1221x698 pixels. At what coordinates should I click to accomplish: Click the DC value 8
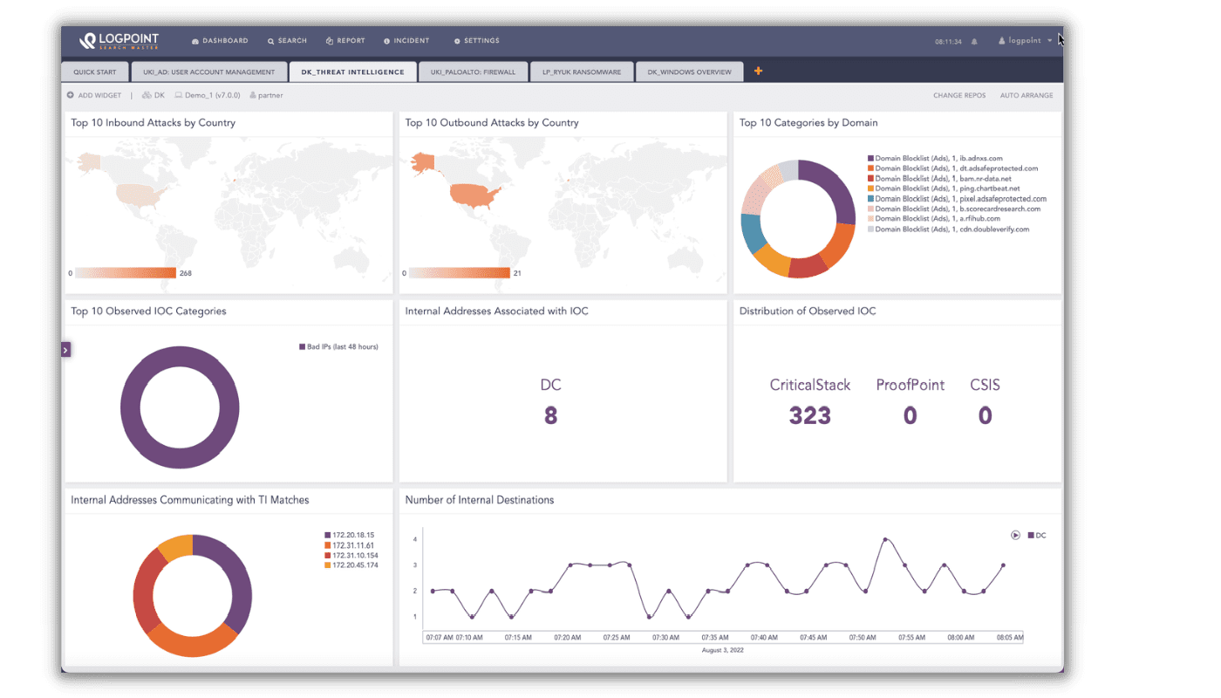pos(550,416)
